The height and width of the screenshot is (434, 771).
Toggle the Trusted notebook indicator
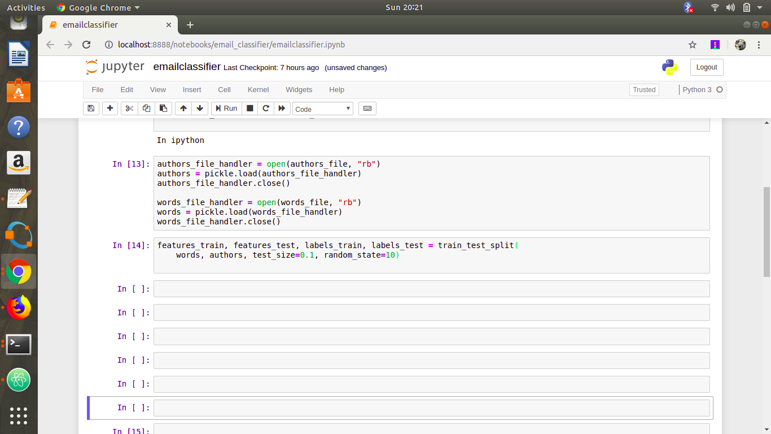pos(644,90)
